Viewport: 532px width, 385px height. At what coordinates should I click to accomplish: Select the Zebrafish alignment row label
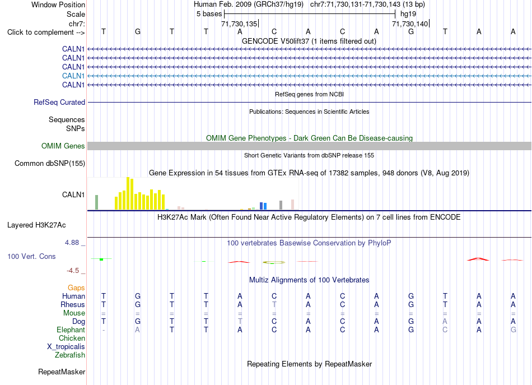pos(70,355)
